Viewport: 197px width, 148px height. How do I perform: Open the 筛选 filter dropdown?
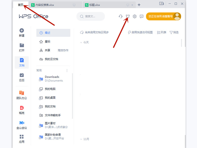[x=174, y=32]
